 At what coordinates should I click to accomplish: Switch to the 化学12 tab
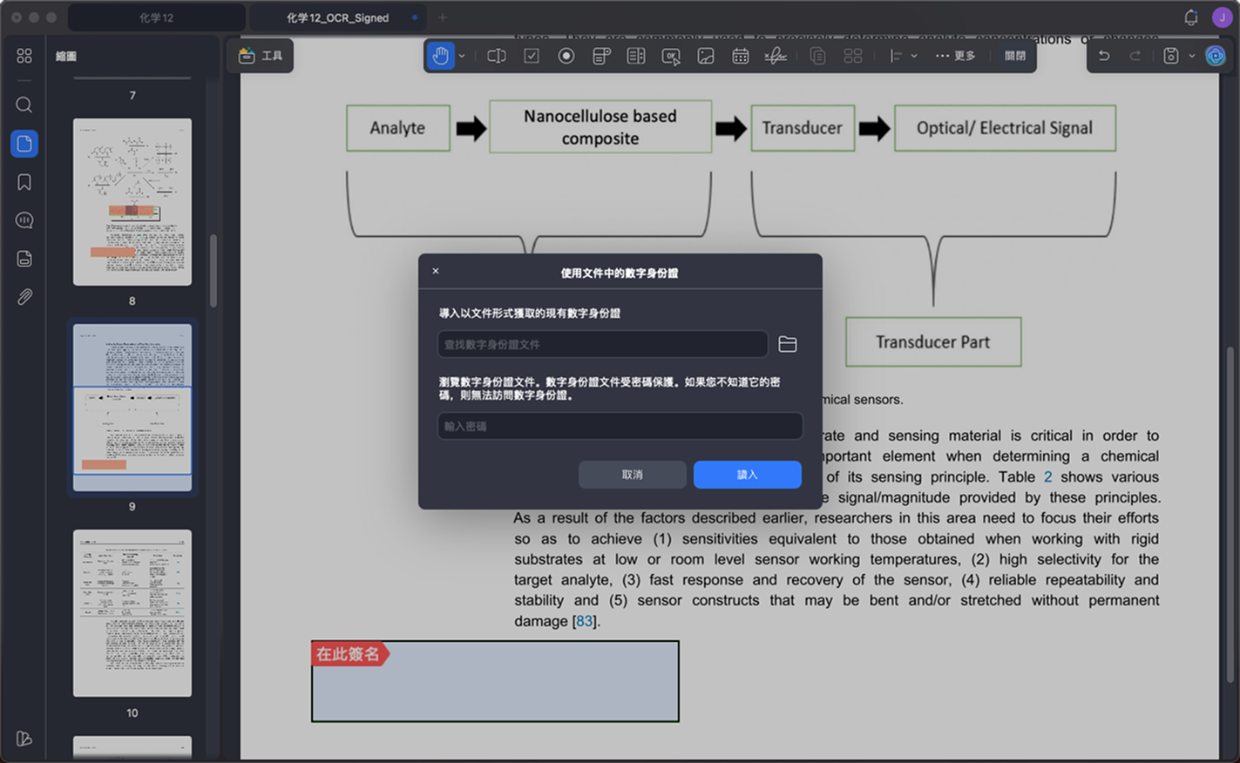click(157, 17)
